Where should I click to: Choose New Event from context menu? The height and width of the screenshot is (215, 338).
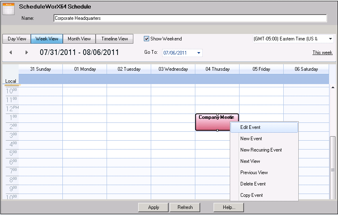[x=264, y=139]
